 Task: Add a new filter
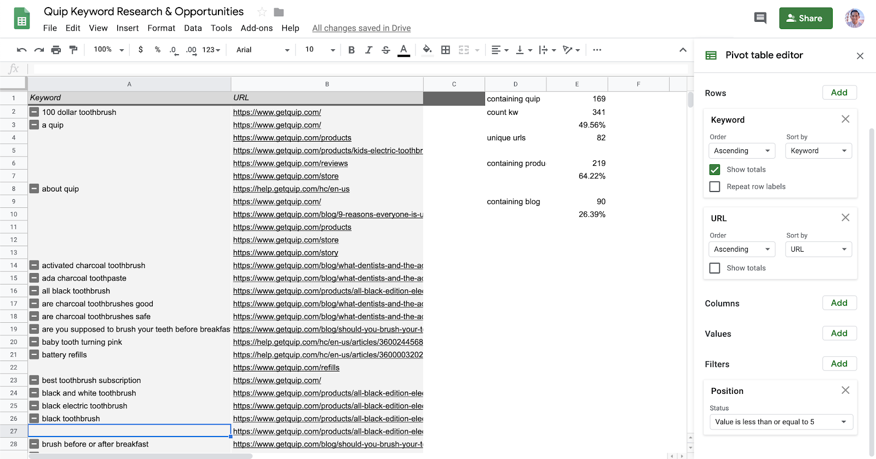pos(839,364)
